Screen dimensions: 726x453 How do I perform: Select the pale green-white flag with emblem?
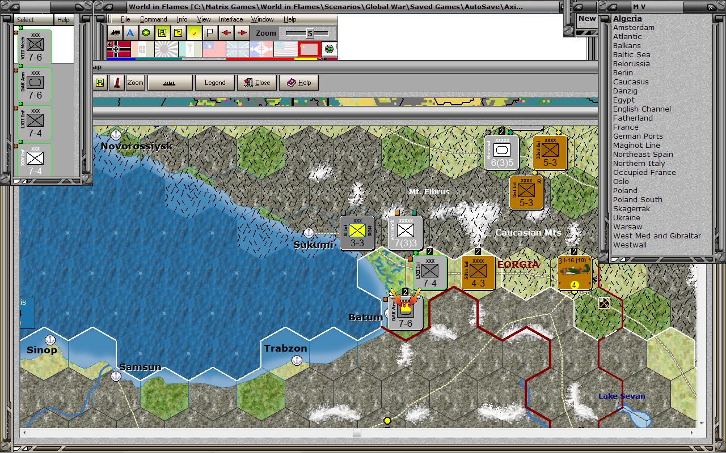click(191, 49)
